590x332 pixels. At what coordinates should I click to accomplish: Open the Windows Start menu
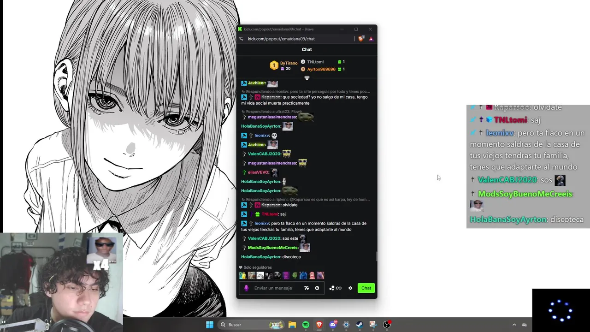point(210,325)
